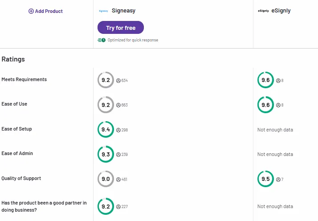Click eSignly's 9.5 Quality of Support score circle
Viewport: 318px width, 221px height.
click(265, 179)
